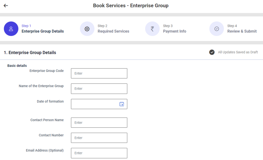Open the Date of formation field
263x160 pixels.
[x=95, y=104]
